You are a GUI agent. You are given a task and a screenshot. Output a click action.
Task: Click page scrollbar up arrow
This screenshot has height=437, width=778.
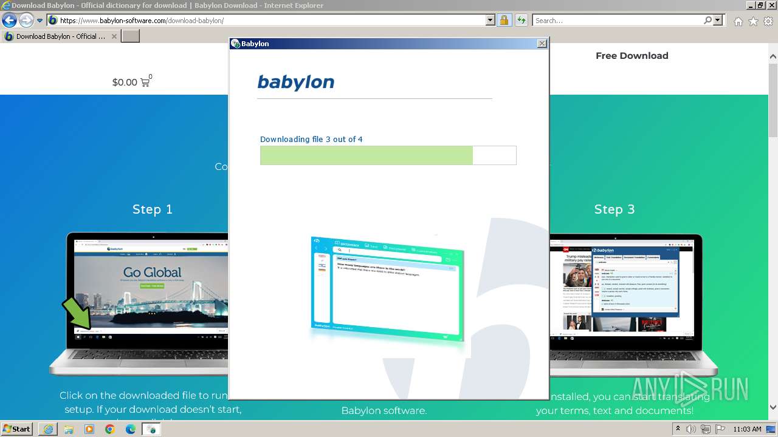(773, 57)
